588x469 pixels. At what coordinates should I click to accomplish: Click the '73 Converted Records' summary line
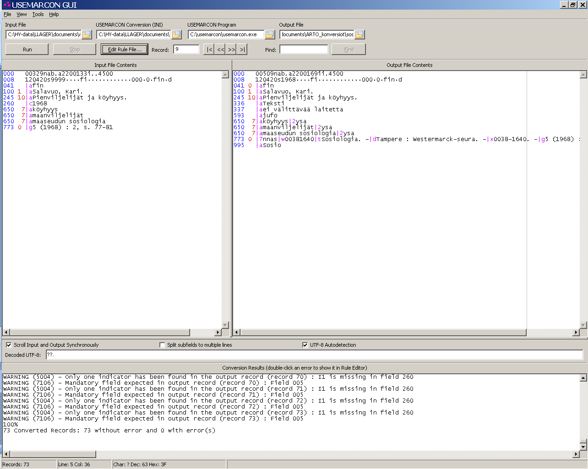pyautogui.click(x=109, y=431)
